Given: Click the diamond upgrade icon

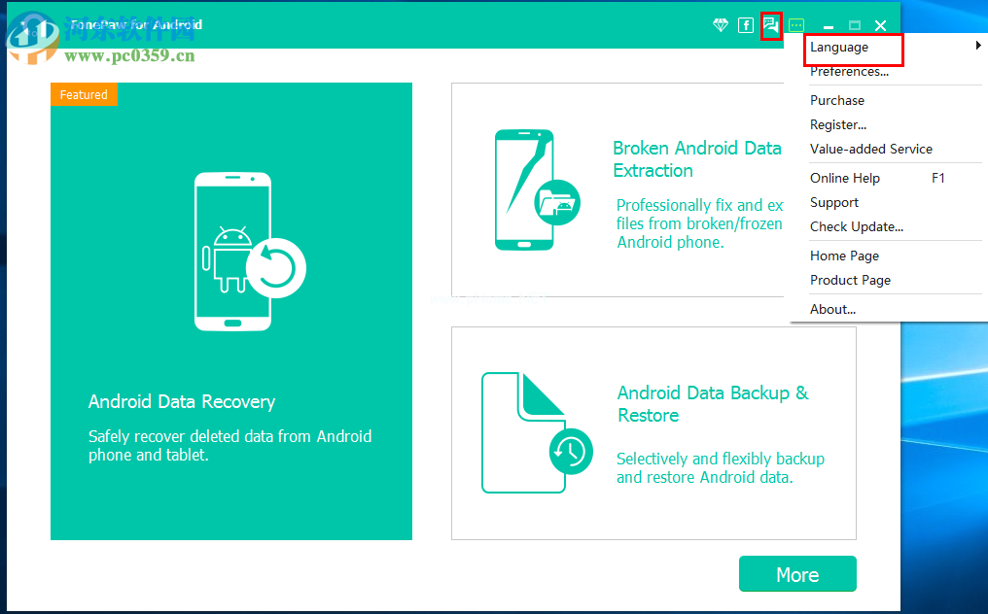Looking at the screenshot, I should (x=721, y=25).
